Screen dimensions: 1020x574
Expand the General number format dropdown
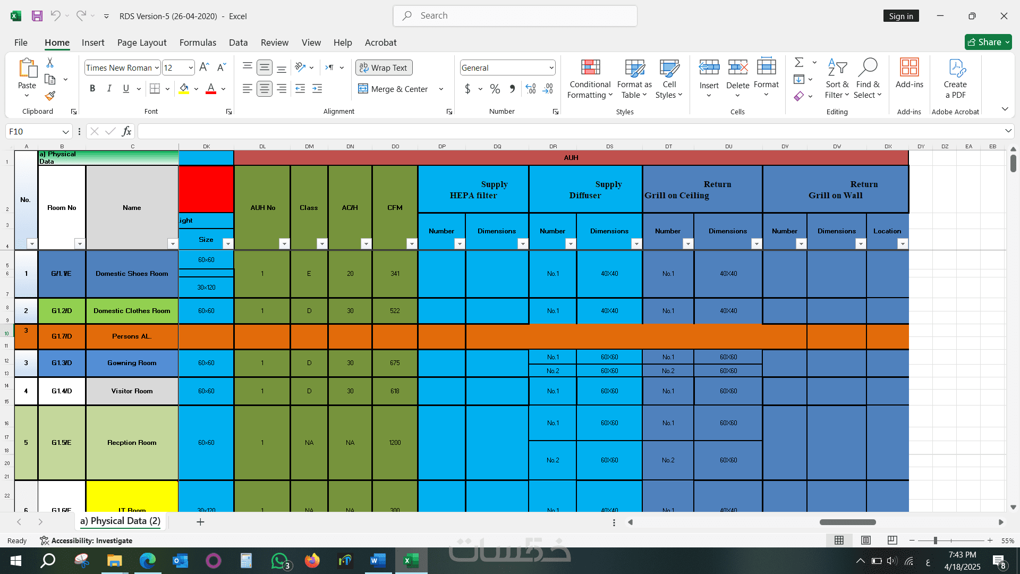(x=551, y=67)
